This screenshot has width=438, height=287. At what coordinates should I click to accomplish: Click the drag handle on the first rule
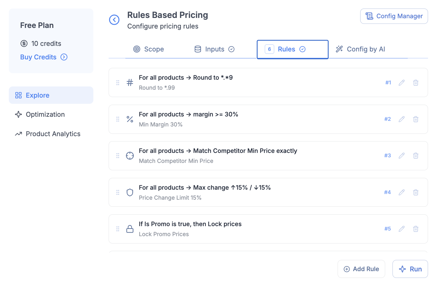pos(118,83)
